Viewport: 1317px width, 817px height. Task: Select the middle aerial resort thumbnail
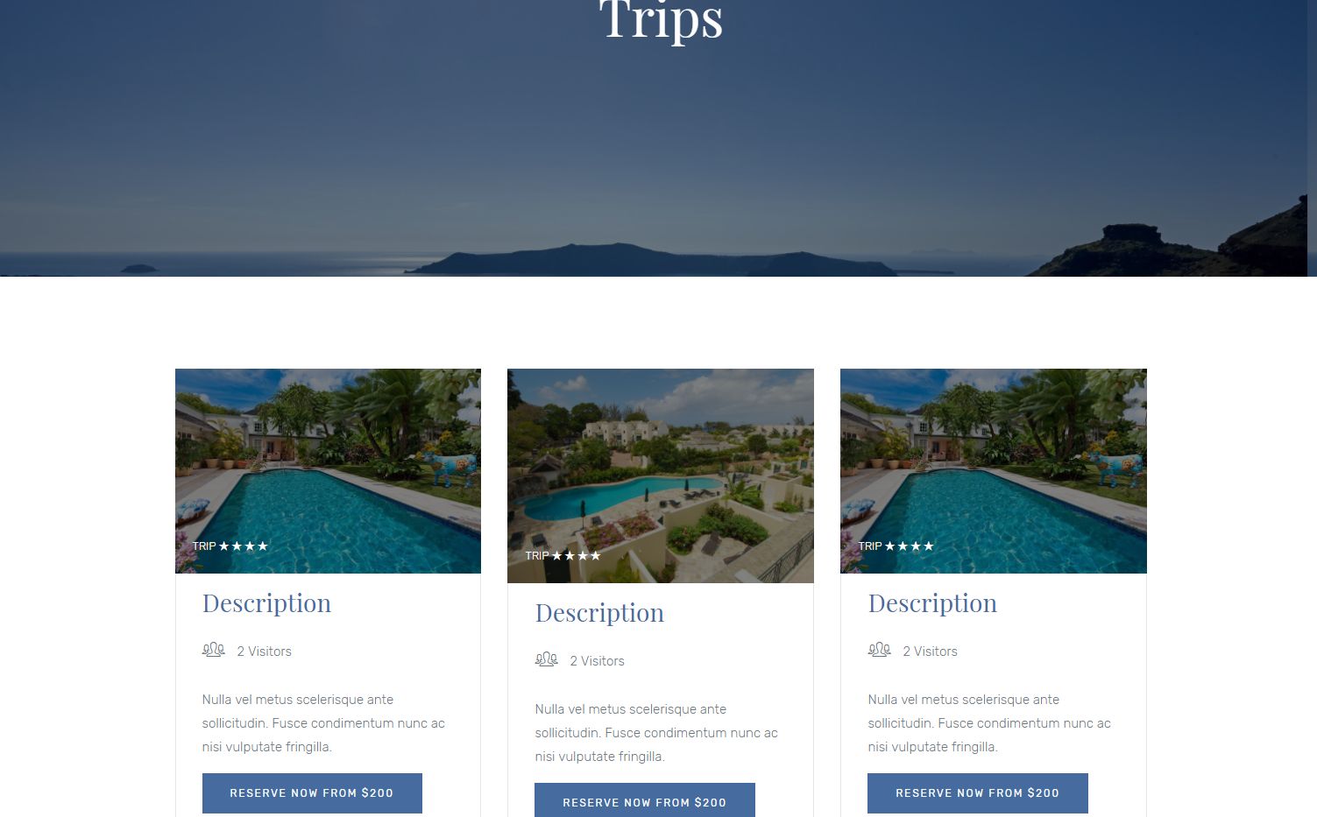[661, 475]
